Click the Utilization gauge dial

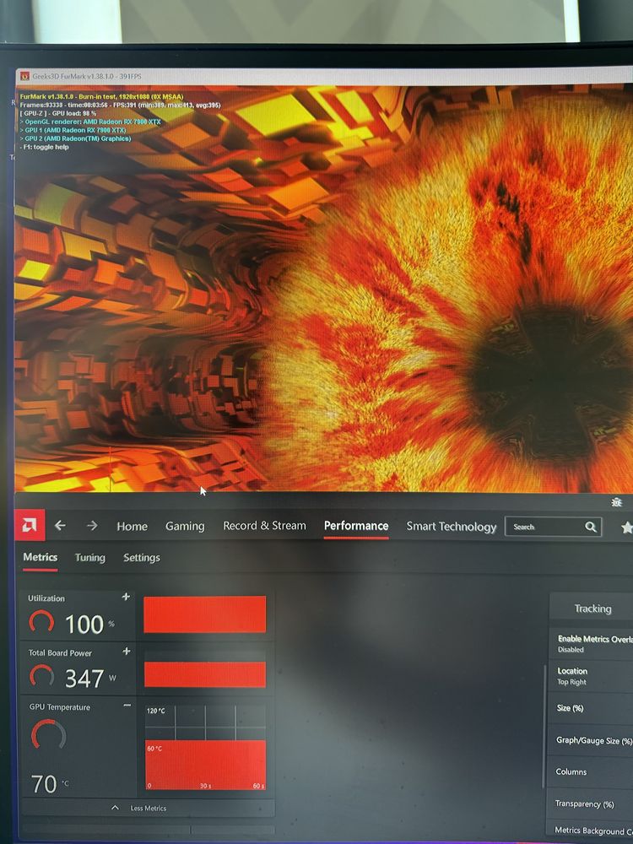coord(41,622)
